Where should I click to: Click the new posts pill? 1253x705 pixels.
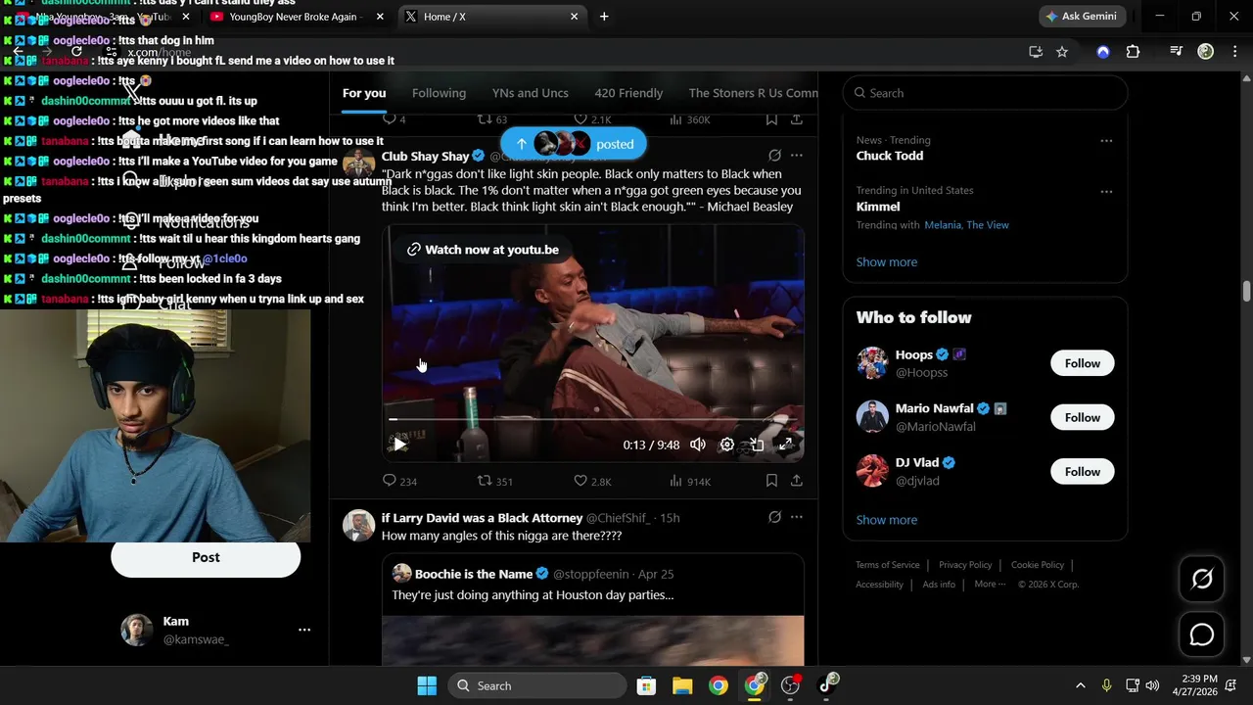click(574, 144)
